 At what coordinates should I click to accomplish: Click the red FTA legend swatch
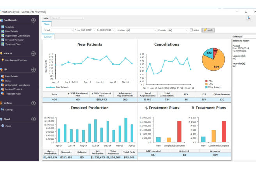point(206,81)
